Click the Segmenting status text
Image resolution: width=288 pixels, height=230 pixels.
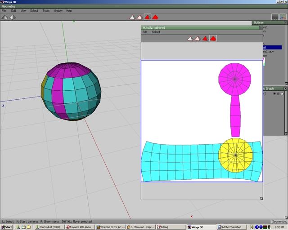(279, 221)
